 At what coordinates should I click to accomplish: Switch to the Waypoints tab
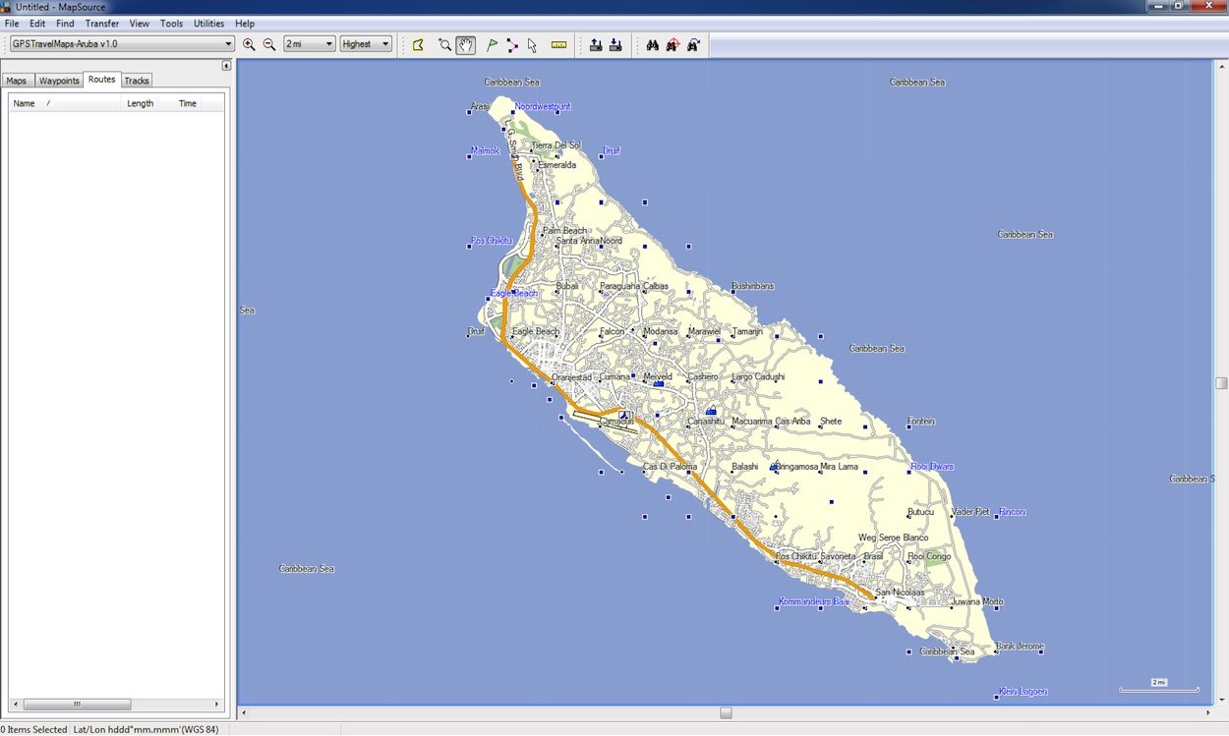click(58, 81)
